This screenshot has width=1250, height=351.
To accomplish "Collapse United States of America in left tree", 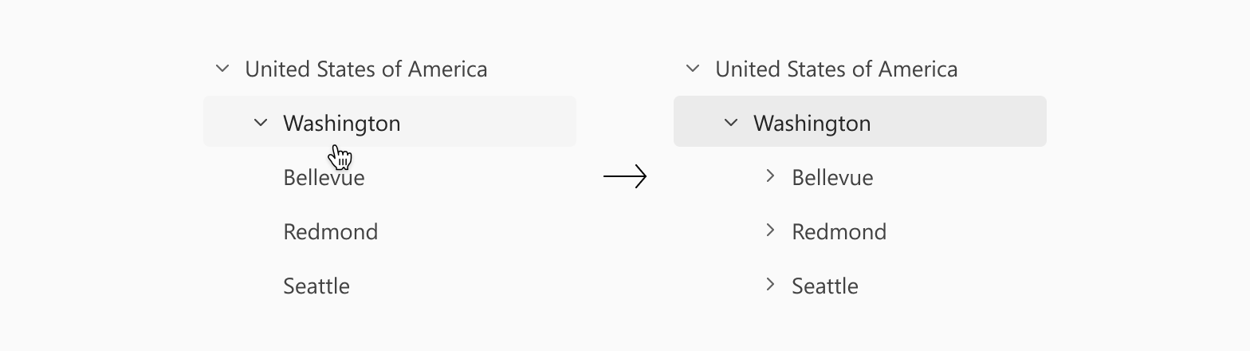I will pos(222,69).
